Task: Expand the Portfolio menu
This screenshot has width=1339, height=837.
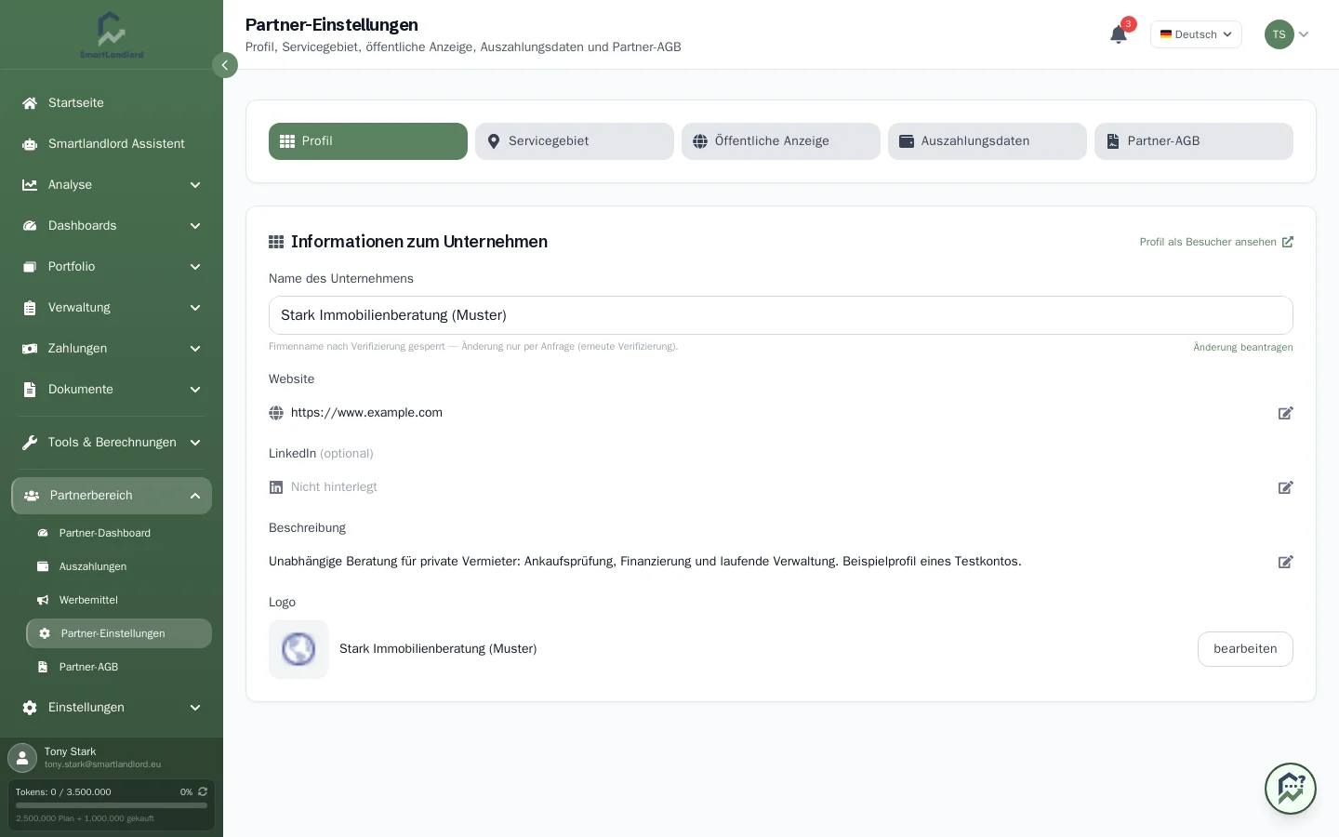Action: click(x=112, y=267)
